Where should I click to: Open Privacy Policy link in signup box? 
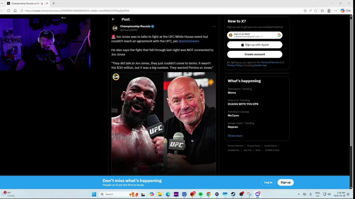coord(235,66)
